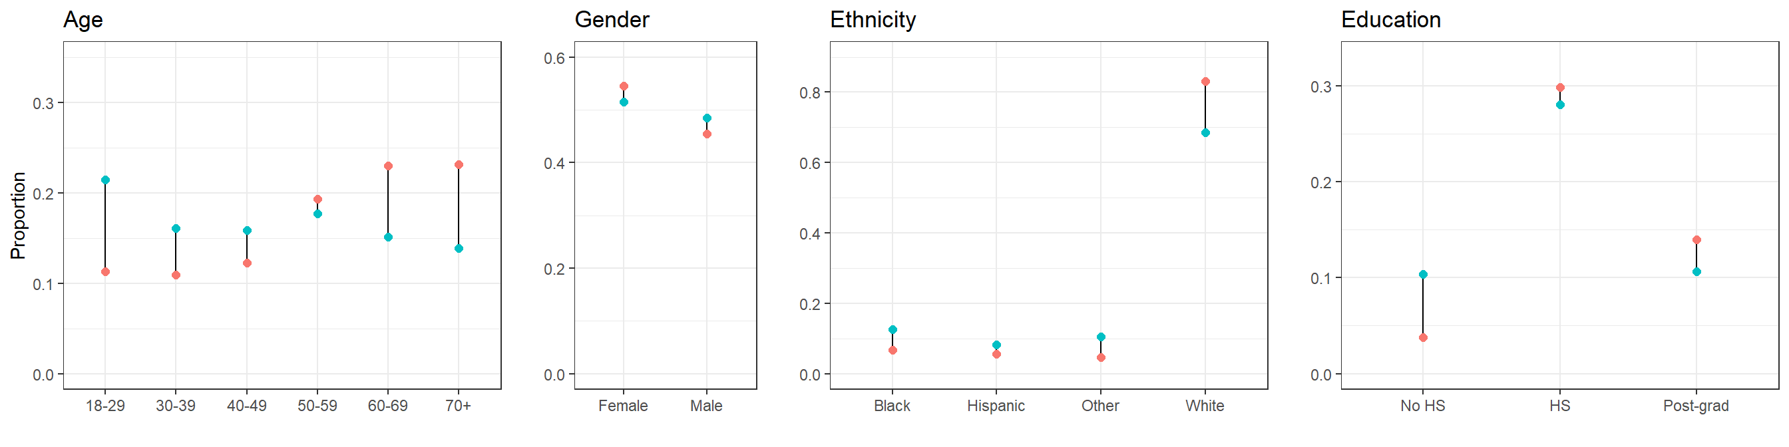Select the red point for White ethnicity

pyautogui.click(x=1205, y=82)
